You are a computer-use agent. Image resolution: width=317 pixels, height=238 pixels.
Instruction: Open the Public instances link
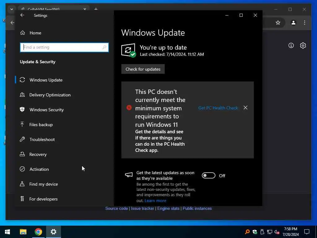[197, 209]
